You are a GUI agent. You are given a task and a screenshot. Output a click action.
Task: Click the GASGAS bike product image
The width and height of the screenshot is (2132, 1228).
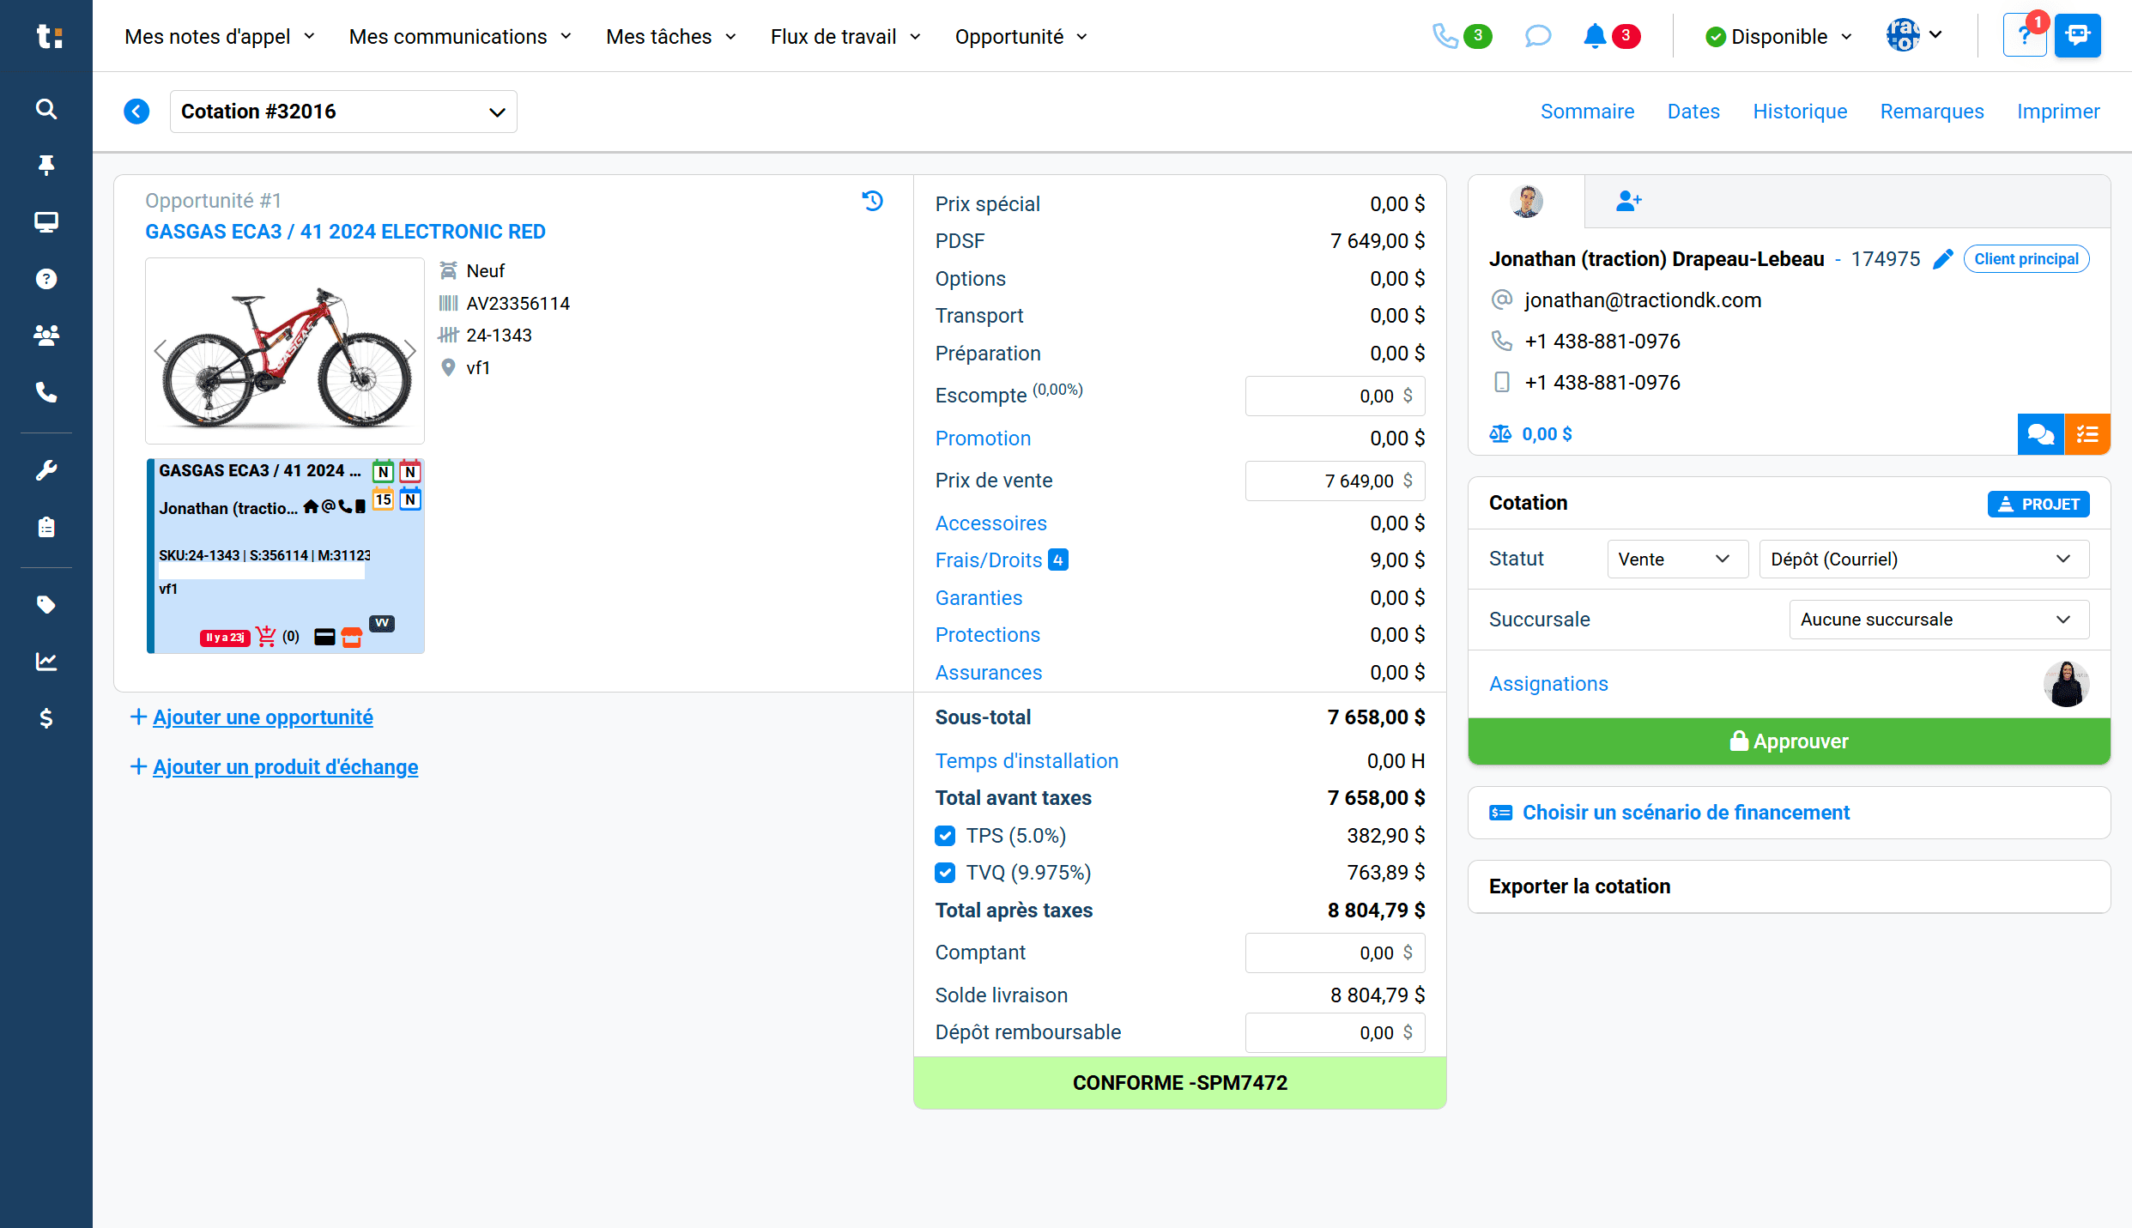285,351
